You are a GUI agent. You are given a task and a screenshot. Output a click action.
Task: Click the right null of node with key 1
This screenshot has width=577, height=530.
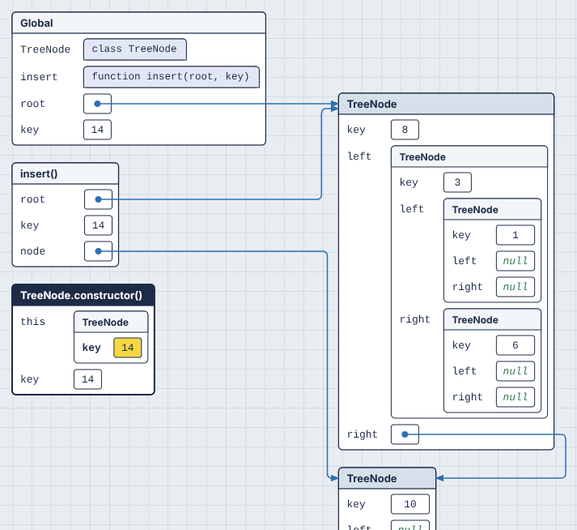(x=515, y=287)
